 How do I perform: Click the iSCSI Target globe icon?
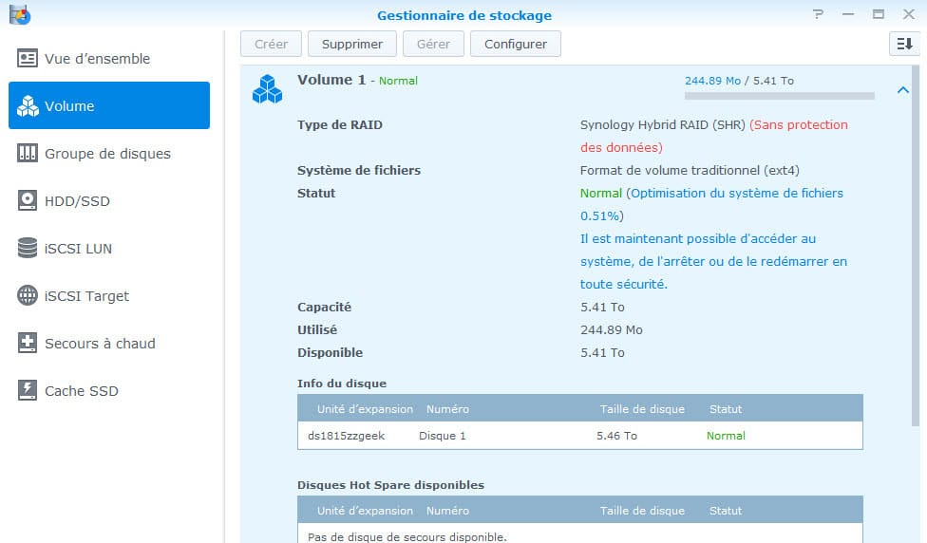coord(28,296)
